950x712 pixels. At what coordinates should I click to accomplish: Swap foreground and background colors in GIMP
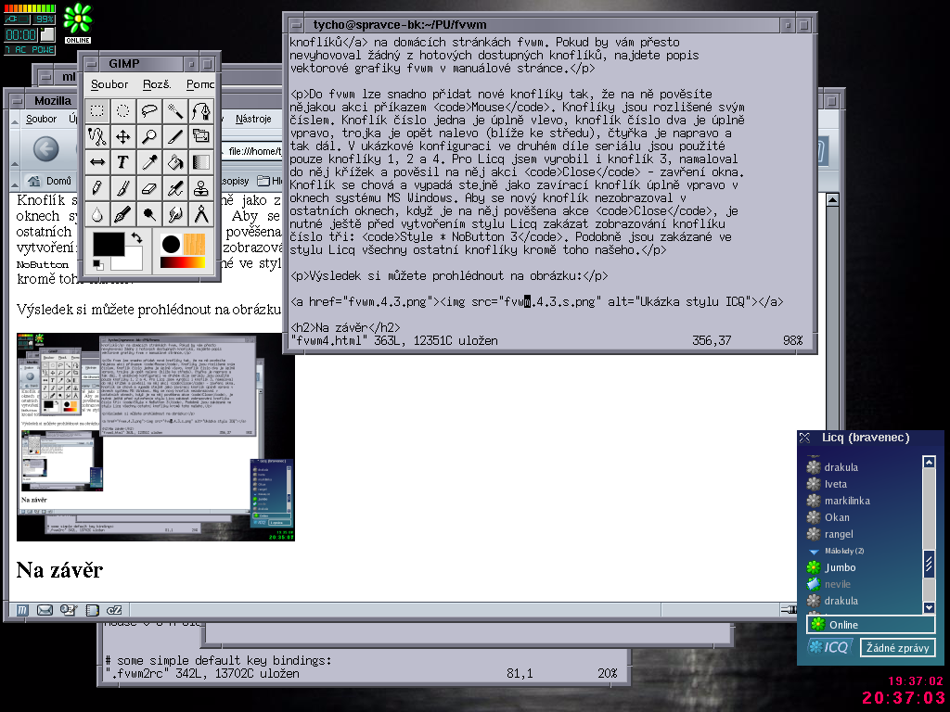click(137, 238)
